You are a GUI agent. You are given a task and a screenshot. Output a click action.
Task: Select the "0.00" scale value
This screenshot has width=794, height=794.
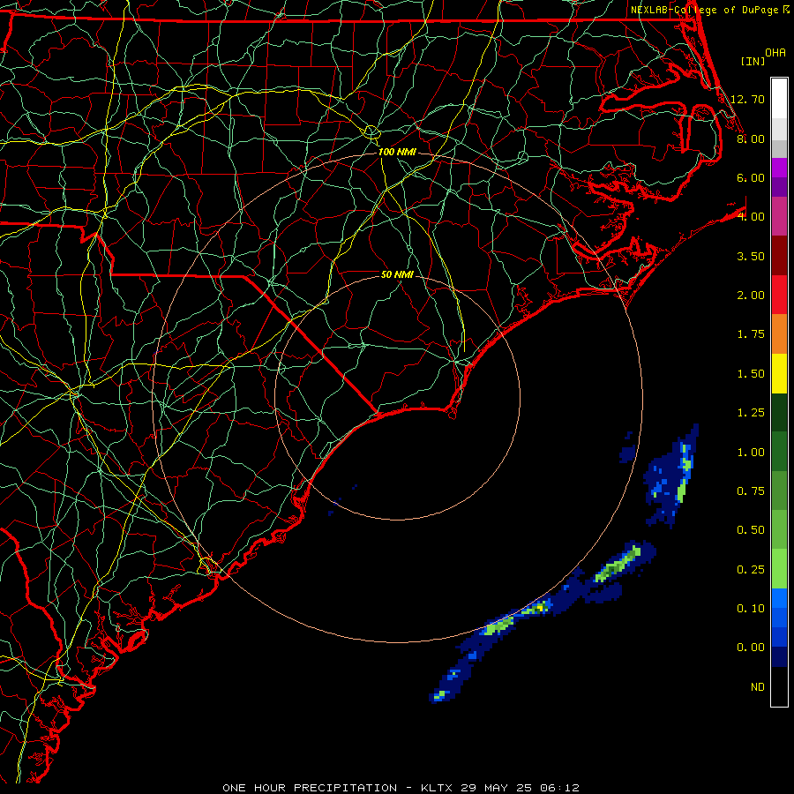751,648
